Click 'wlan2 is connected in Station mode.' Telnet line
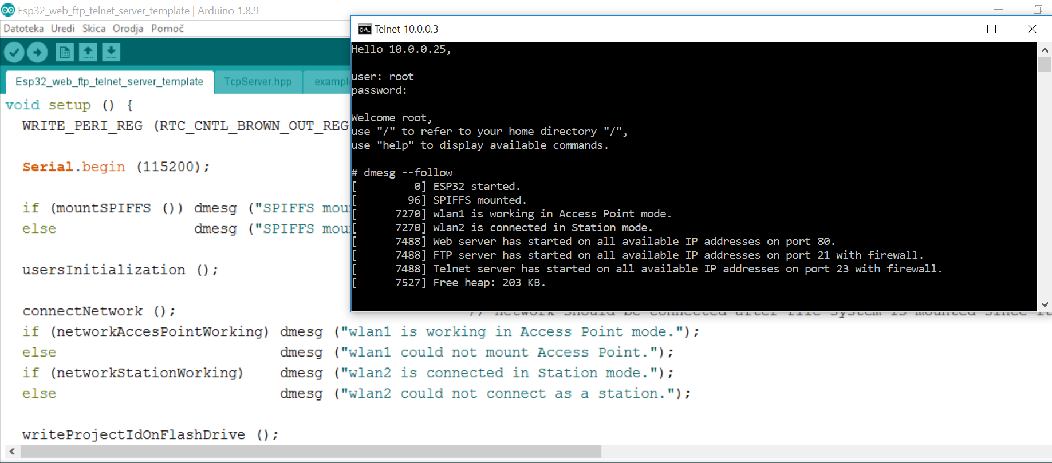This screenshot has height=463, width=1052. click(x=503, y=228)
